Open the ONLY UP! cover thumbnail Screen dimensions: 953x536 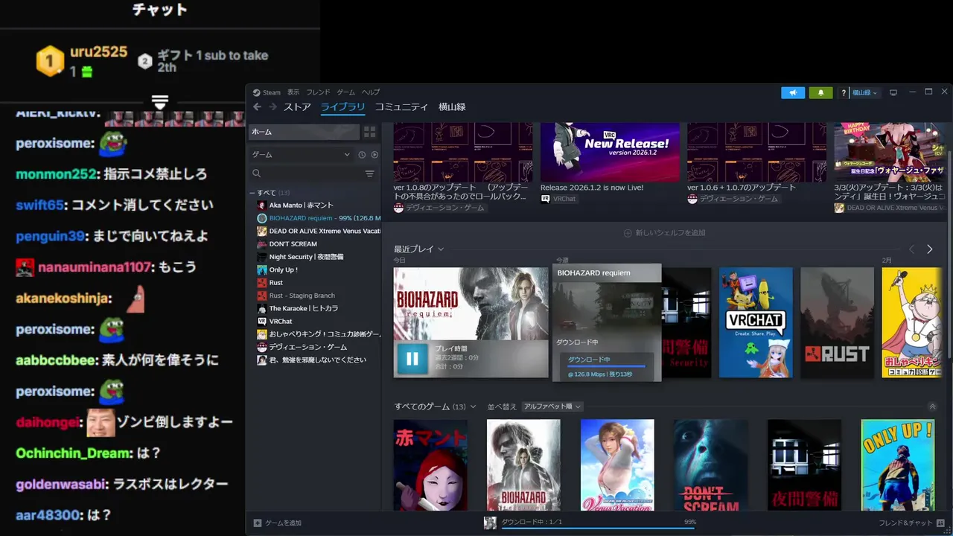[898, 465]
